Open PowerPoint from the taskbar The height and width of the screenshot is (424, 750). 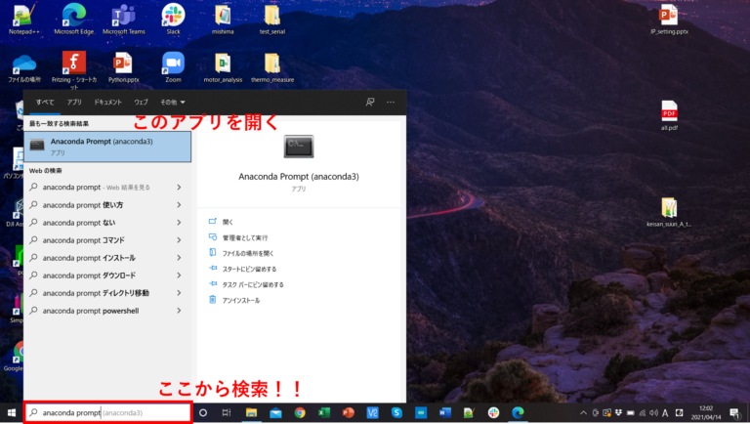click(x=349, y=413)
